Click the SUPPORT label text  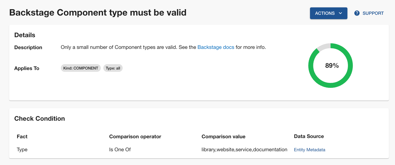click(x=373, y=13)
